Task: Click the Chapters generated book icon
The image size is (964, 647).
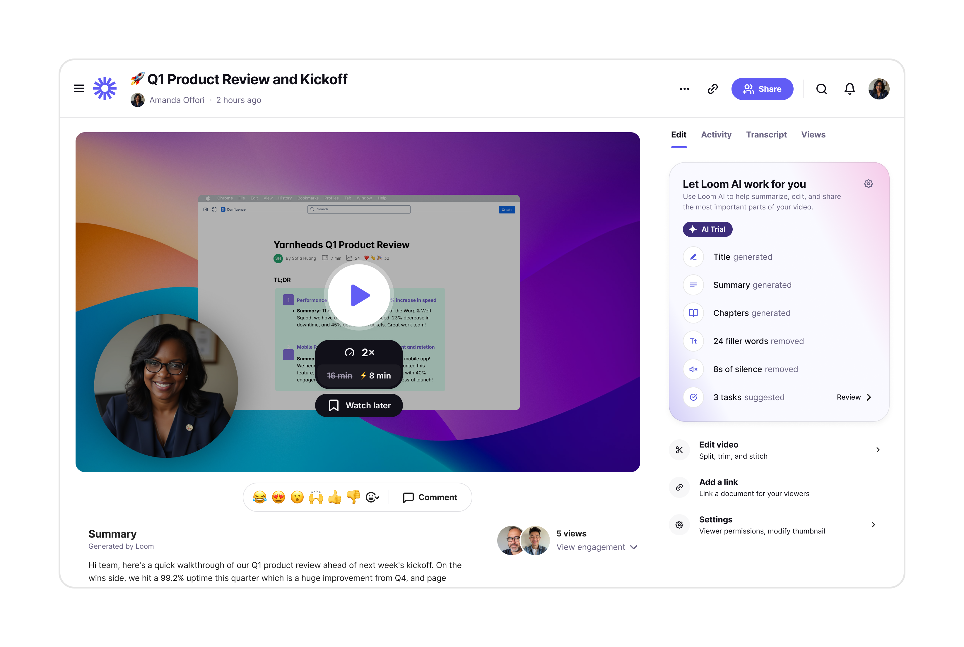Action: click(693, 313)
